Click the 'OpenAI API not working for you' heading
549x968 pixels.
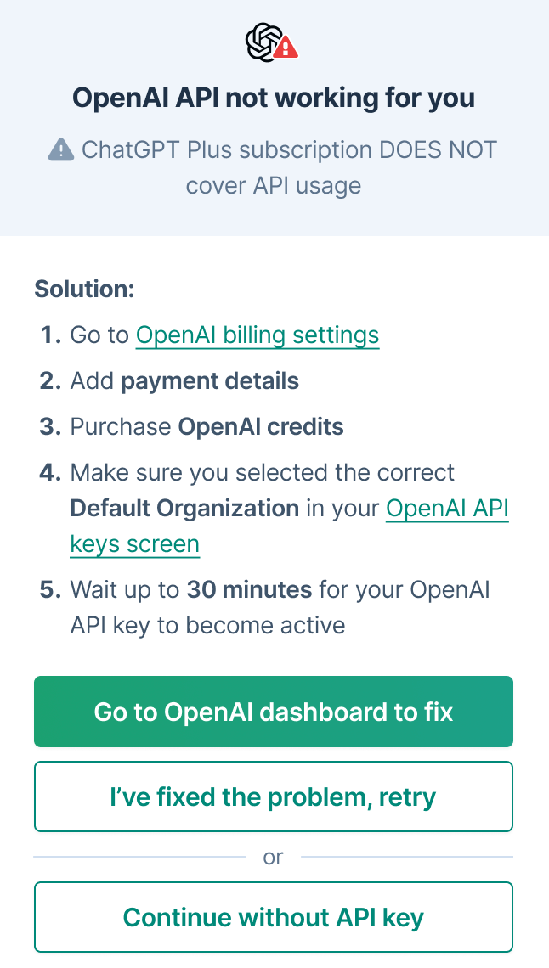point(274,98)
